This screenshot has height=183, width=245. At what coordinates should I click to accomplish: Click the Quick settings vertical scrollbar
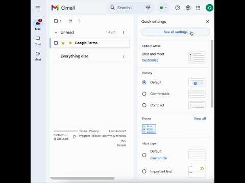coord(212,74)
